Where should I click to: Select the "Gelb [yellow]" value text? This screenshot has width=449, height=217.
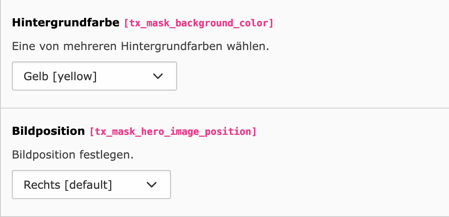click(60, 76)
